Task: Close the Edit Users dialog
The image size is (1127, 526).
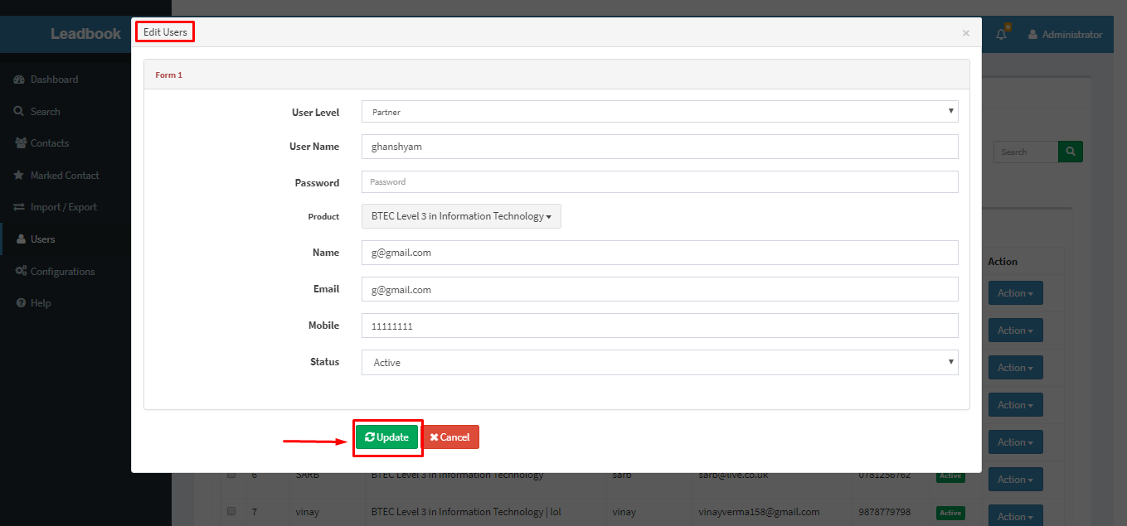Action: [965, 33]
